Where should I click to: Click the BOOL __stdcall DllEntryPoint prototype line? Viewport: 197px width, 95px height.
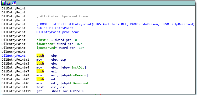116,24
